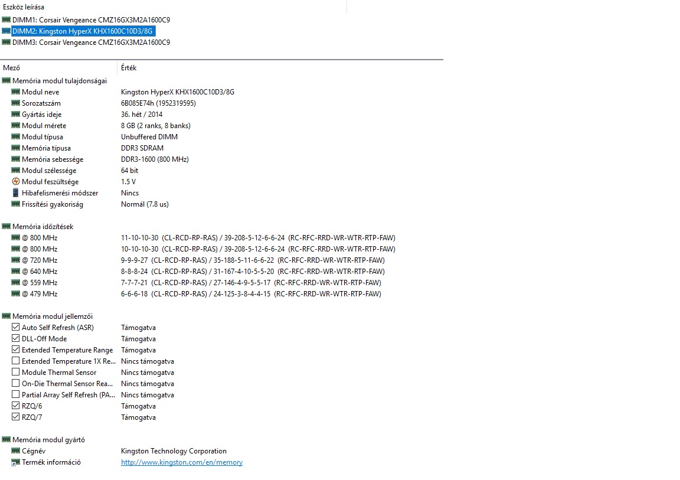Select the 64 bit width value
The width and height of the screenshot is (680, 480).
[130, 171]
